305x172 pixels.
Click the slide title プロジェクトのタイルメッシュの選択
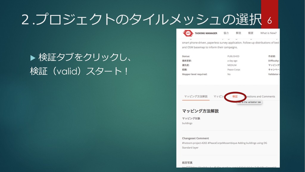click(x=141, y=19)
